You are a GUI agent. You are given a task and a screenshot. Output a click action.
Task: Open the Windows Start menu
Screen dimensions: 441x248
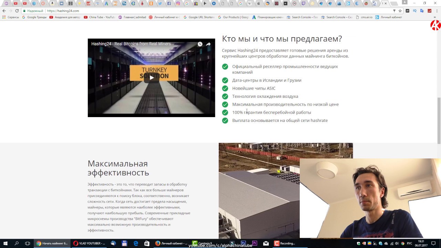(6, 243)
